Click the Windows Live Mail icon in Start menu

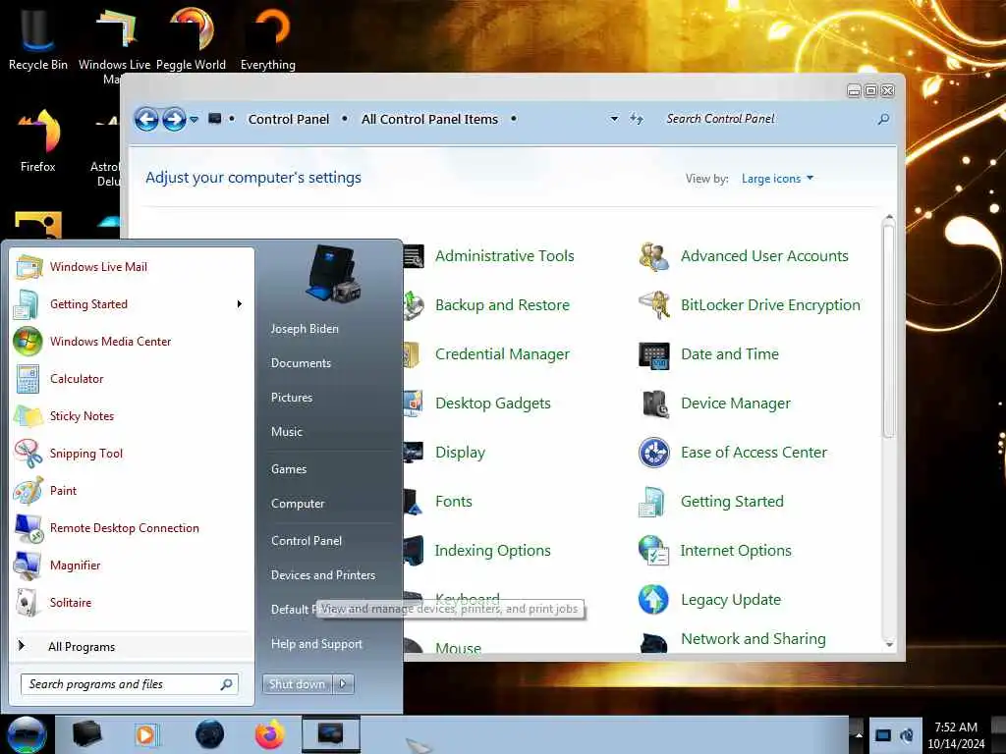(28, 267)
